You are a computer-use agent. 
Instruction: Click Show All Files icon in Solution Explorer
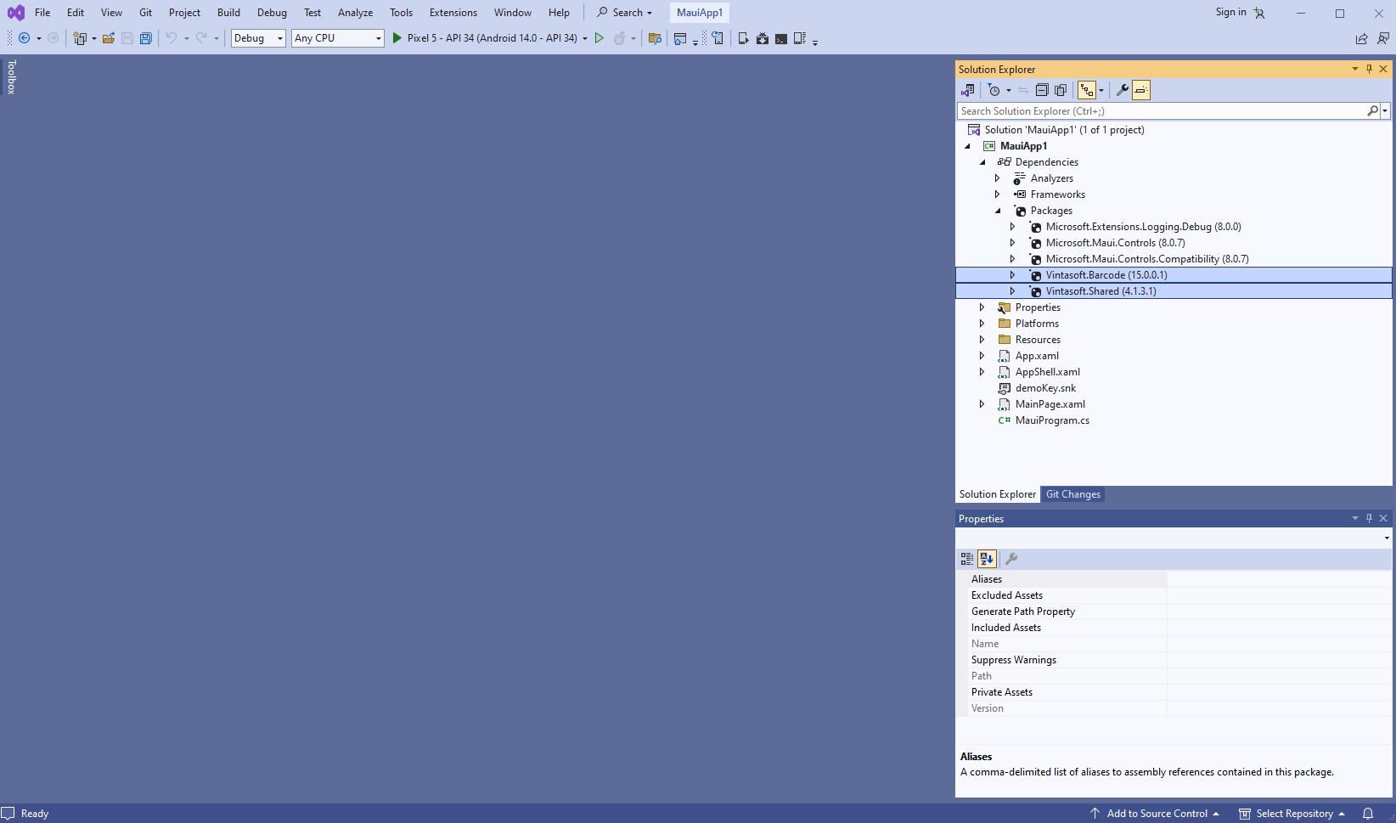(x=1061, y=90)
